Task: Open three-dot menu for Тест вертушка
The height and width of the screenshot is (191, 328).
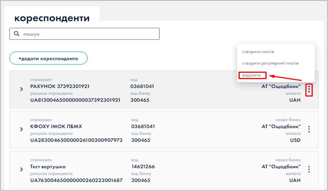Action: click(309, 170)
